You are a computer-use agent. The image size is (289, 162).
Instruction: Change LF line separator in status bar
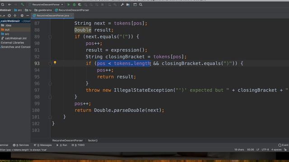pos(258,150)
